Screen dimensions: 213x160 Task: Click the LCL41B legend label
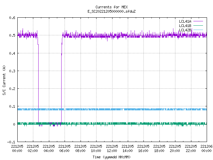click(x=185, y=26)
